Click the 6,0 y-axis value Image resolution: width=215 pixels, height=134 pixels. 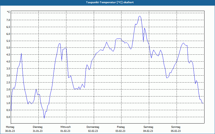[x=8, y=34]
